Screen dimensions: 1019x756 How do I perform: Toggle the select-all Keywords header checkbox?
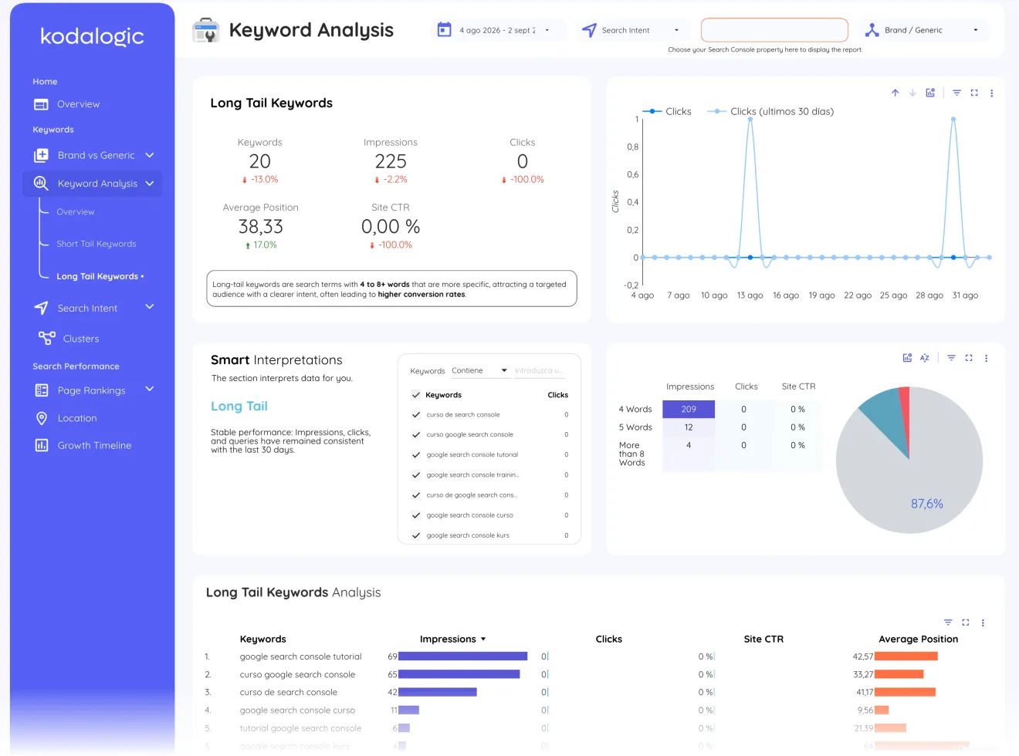(416, 395)
